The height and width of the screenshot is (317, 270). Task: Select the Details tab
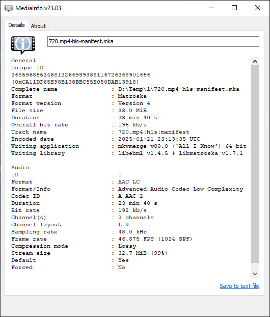tap(17, 25)
